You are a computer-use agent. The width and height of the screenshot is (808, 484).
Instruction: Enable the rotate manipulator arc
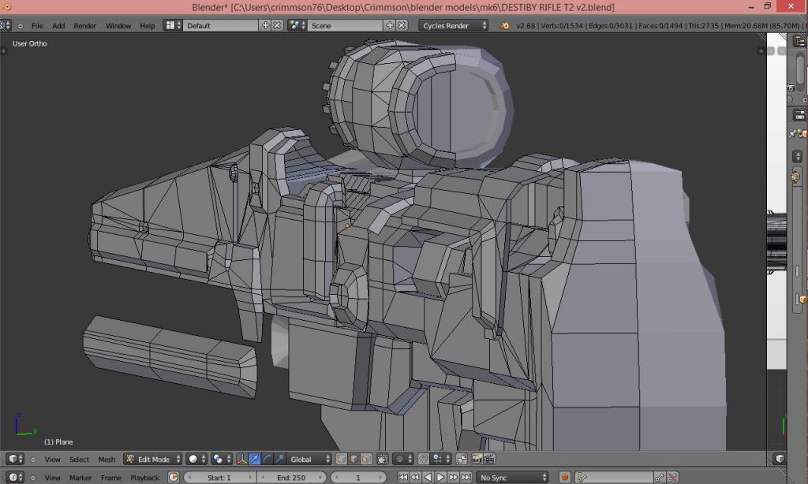coord(267,460)
